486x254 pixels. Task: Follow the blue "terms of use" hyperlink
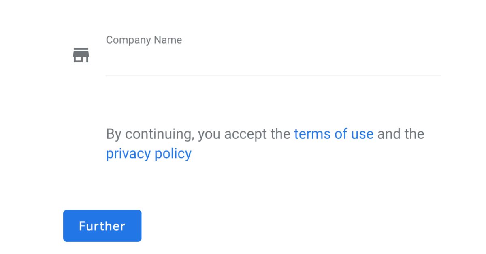333,134
